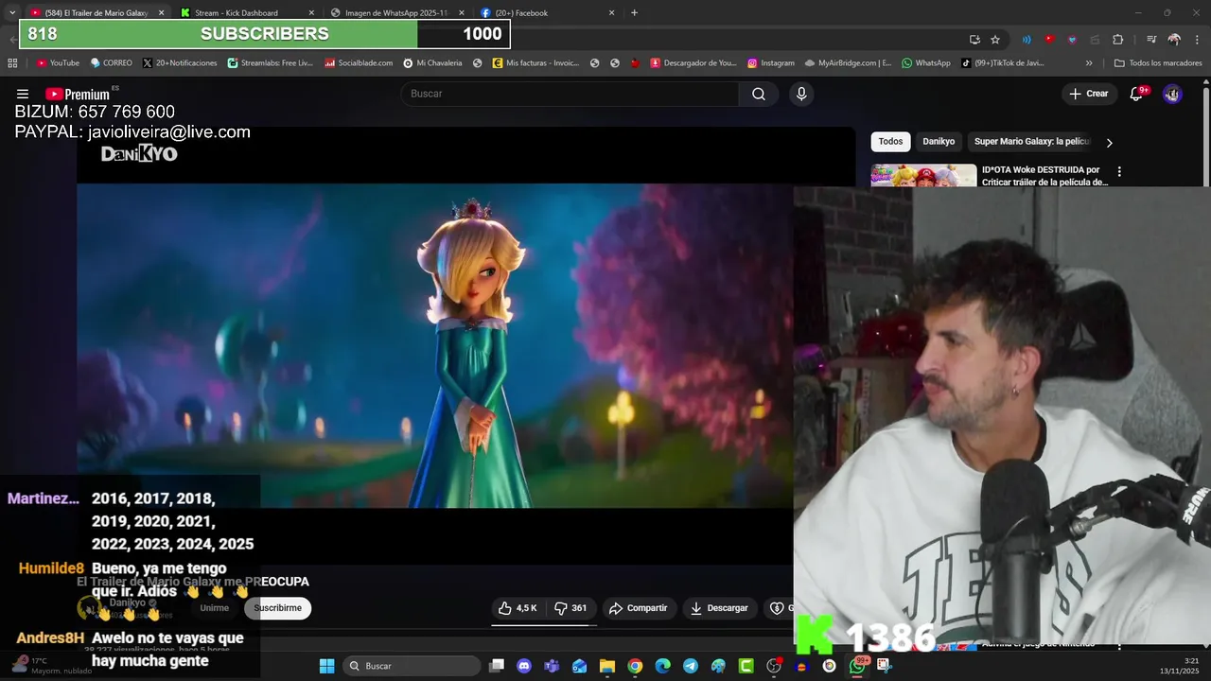Image resolution: width=1211 pixels, height=681 pixels.
Task: Open the MyAirBridge.com bookmark
Action: [849, 63]
